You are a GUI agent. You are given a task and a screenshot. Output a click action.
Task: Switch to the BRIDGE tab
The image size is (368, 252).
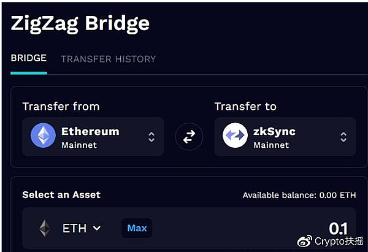[29, 58]
